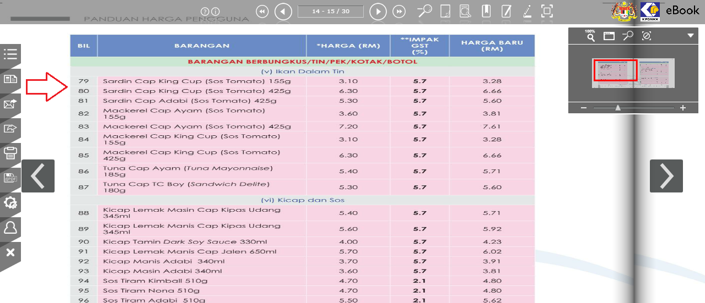Click 'Kicap Masin Adabi 340ml' row
This screenshot has width=705, height=303.
(302, 271)
